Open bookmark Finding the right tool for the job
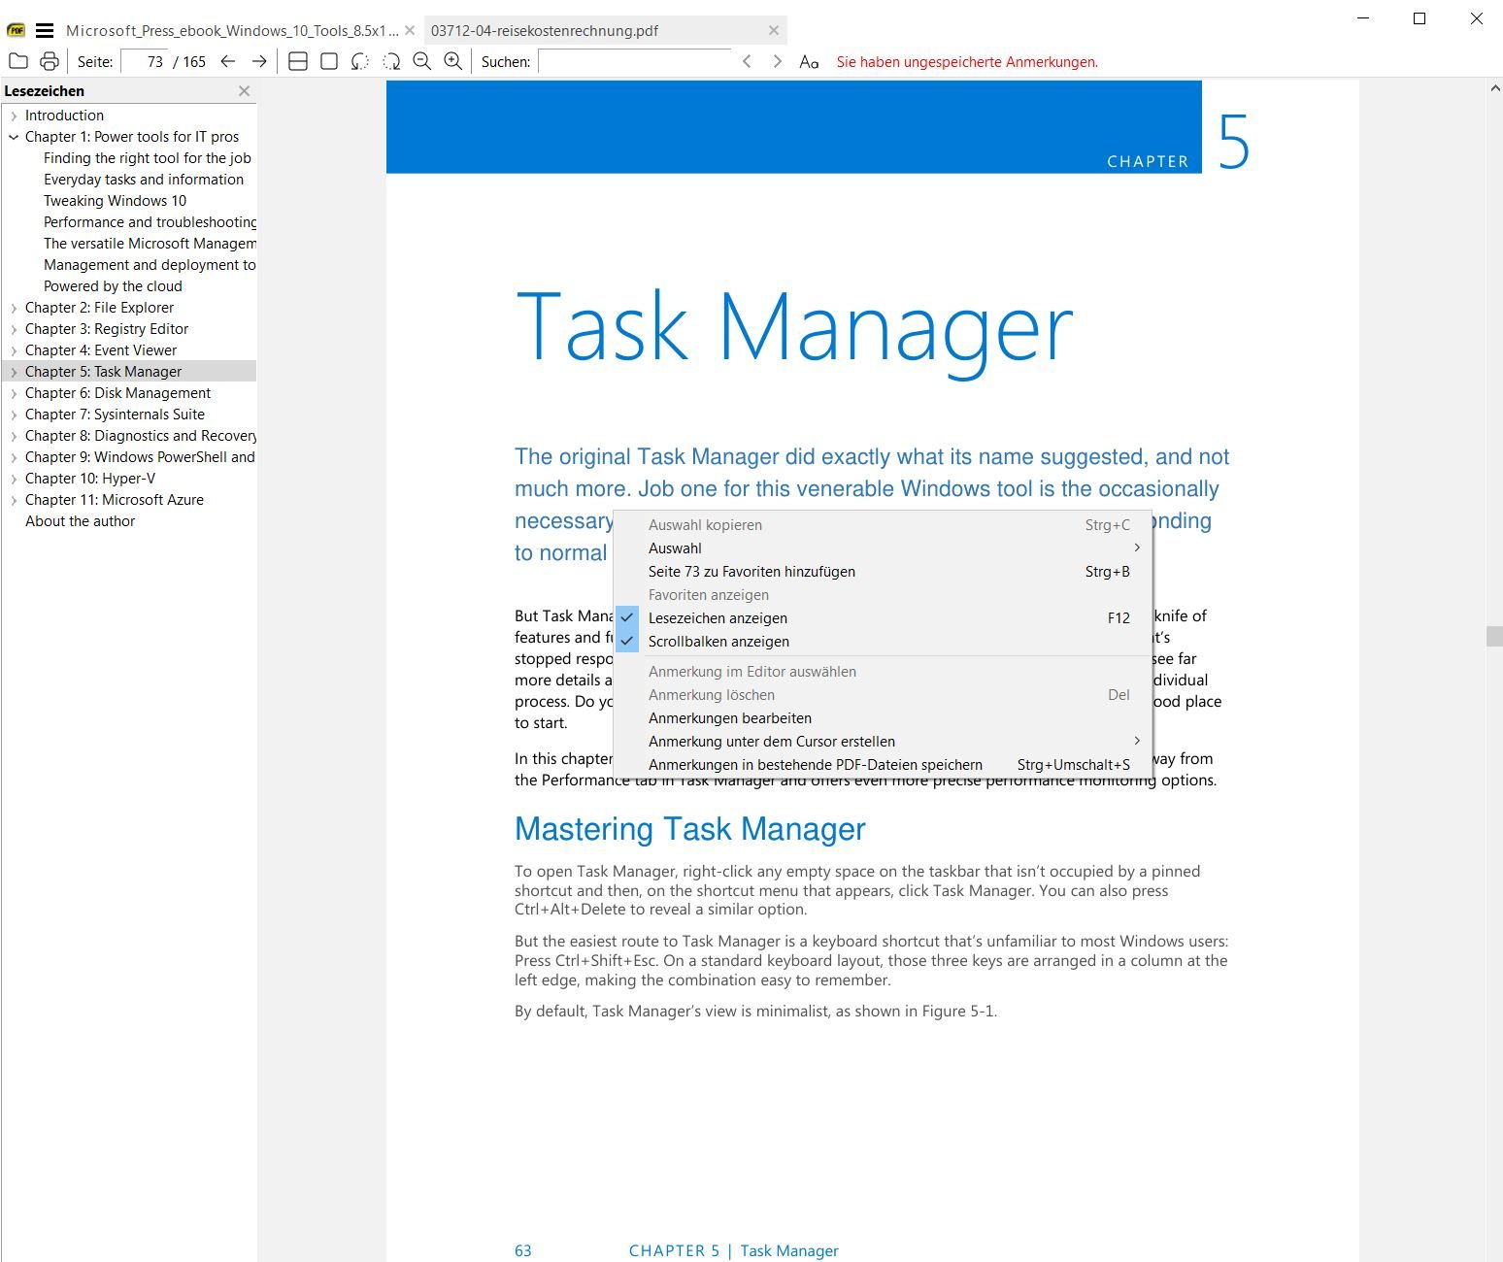The width and height of the screenshot is (1503, 1262). coord(148,158)
